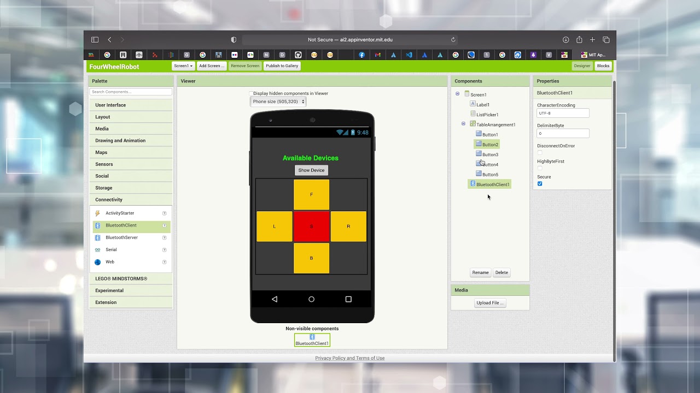The width and height of the screenshot is (700, 393).
Task: Open the Drawing and Animation section
Action: tap(131, 140)
